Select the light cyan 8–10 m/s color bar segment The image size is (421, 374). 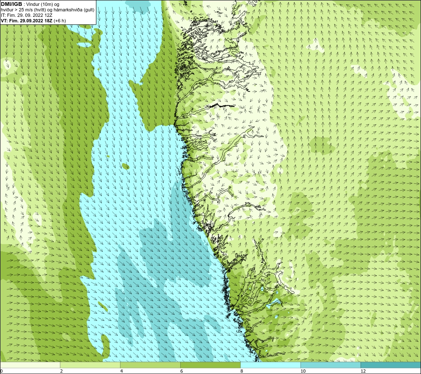click(271, 365)
